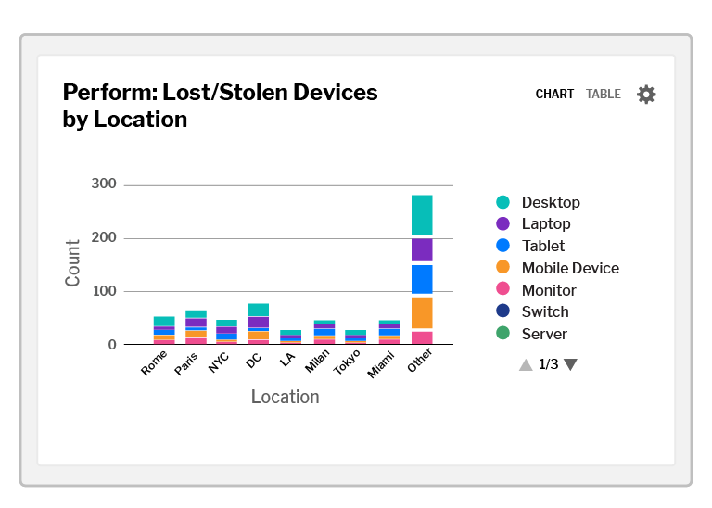
Task: Click the Mobile Device orange legend dot
Action: click(x=502, y=268)
